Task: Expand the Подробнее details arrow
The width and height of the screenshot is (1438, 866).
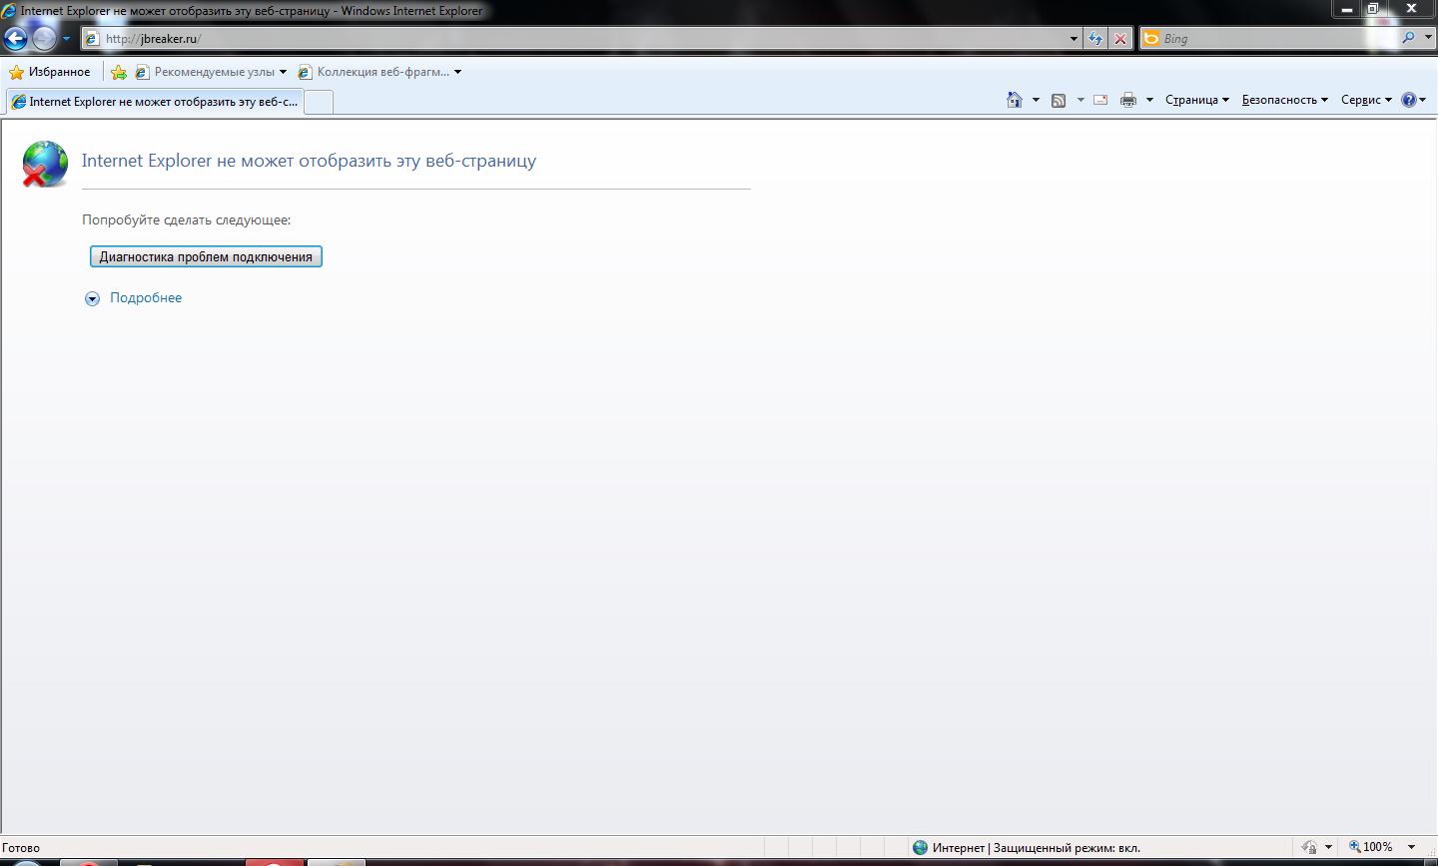Action: click(92, 298)
